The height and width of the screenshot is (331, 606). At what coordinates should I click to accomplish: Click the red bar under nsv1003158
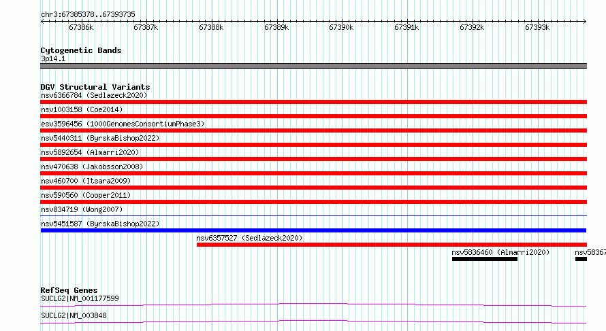pyautogui.click(x=313, y=116)
